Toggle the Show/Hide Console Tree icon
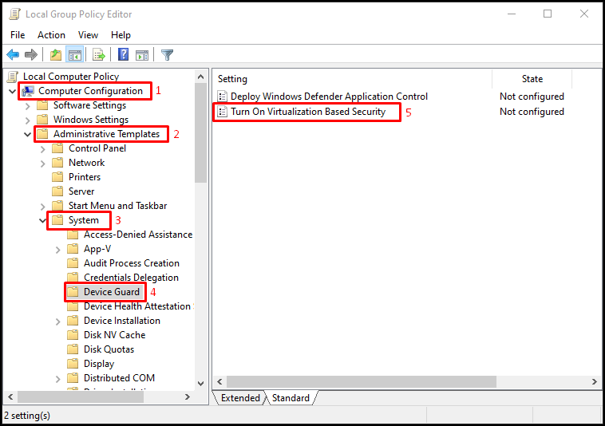Image resolution: width=605 pixels, height=426 pixels. 75,55
